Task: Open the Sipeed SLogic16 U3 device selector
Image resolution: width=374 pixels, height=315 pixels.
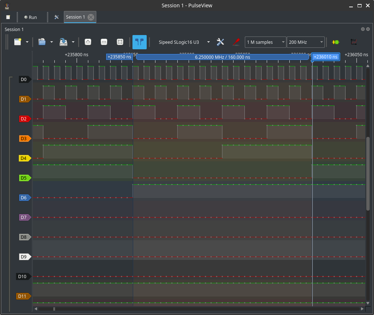Action: 184,42
